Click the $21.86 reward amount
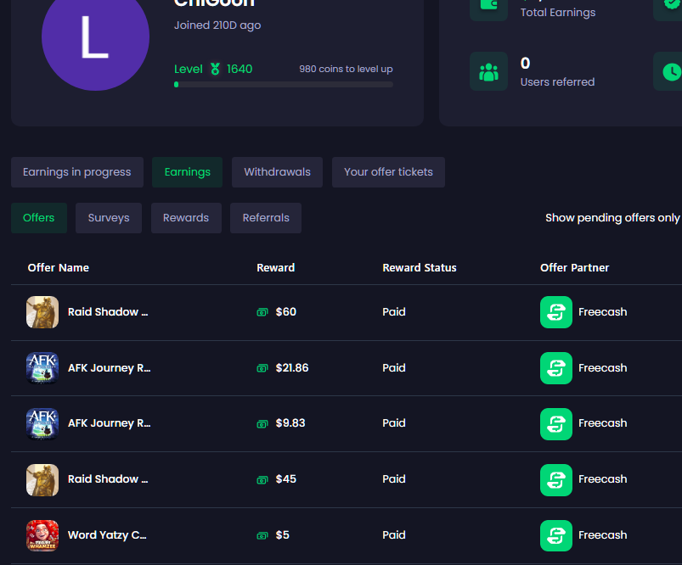The height and width of the screenshot is (565, 682). click(292, 368)
